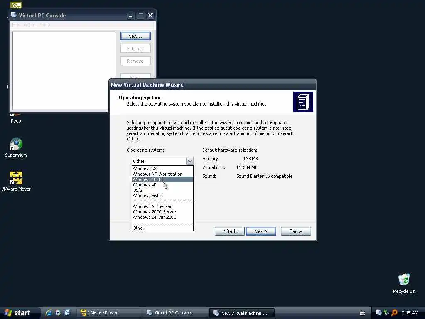425x319 pixels.
Task: Click the clock showing 7:45 AM
Action: point(410,313)
